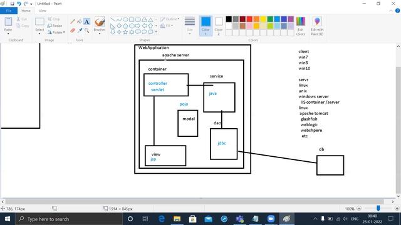Open the shape Fill dropdown

tap(167, 26)
